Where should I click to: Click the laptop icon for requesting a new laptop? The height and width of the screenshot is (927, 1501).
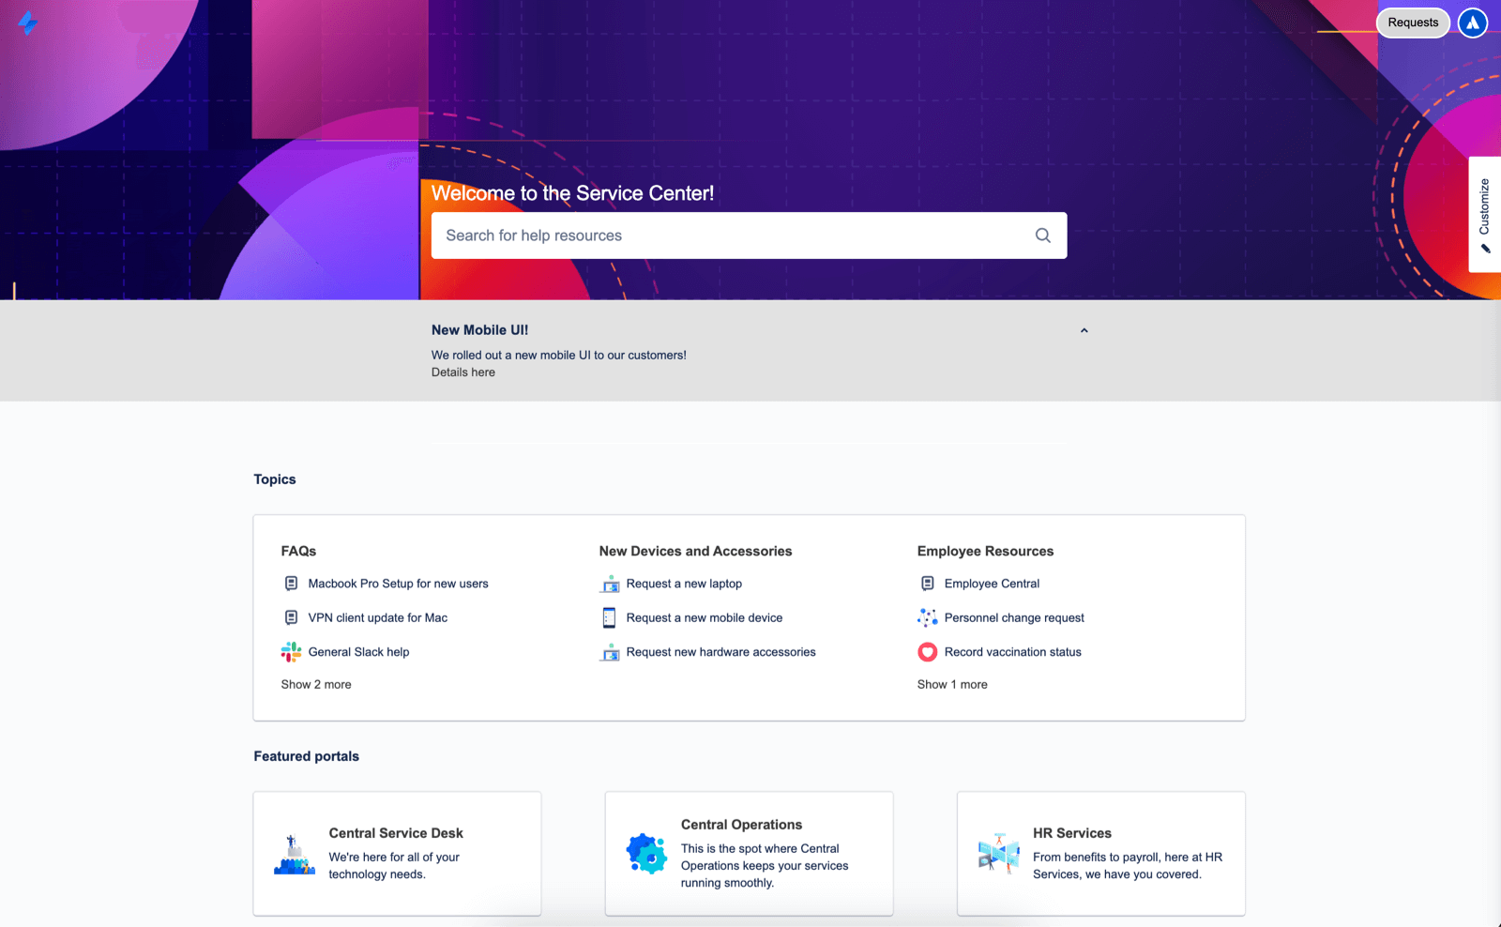[610, 583]
